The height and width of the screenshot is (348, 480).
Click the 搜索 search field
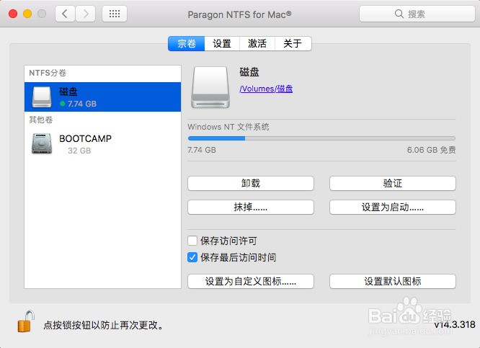point(417,14)
